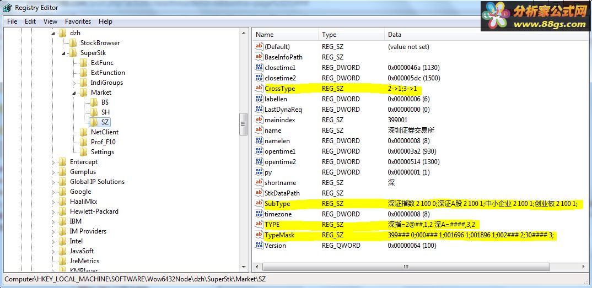Select the py value name
This screenshot has height=288, width=592.
coord(268,172)
